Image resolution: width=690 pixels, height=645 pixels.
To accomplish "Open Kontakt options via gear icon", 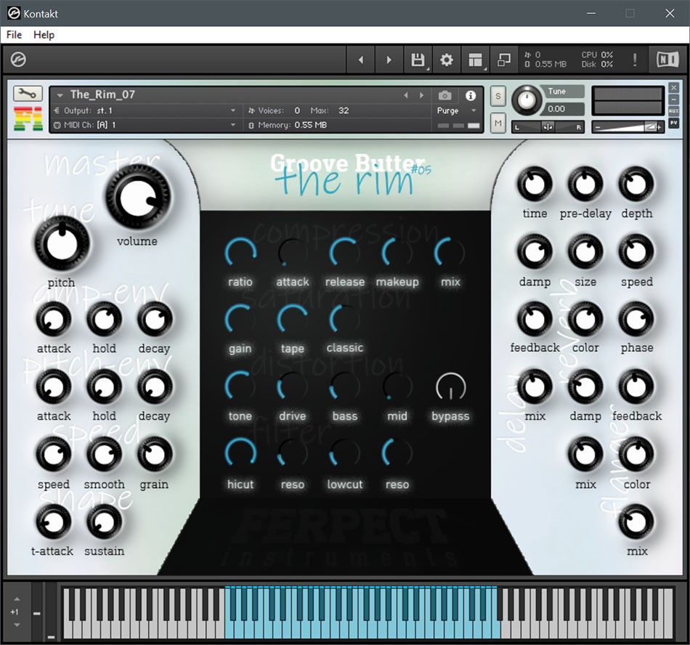I will point(446,60).
